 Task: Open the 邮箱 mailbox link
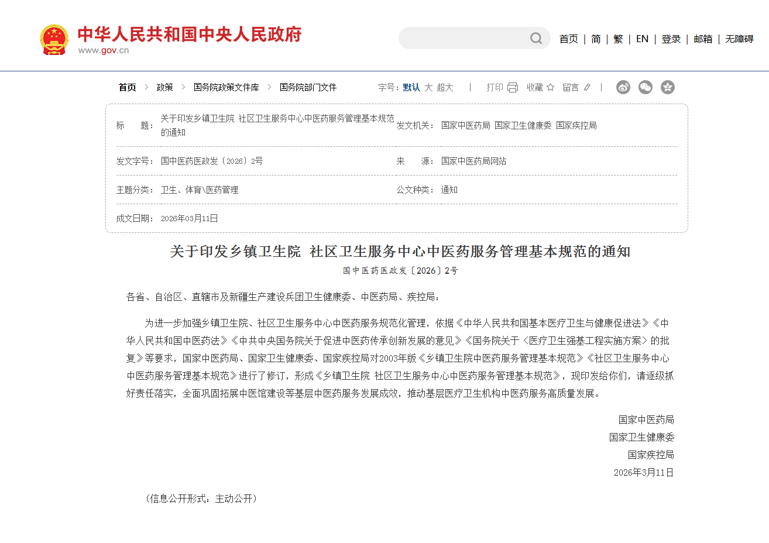point(703,39)
